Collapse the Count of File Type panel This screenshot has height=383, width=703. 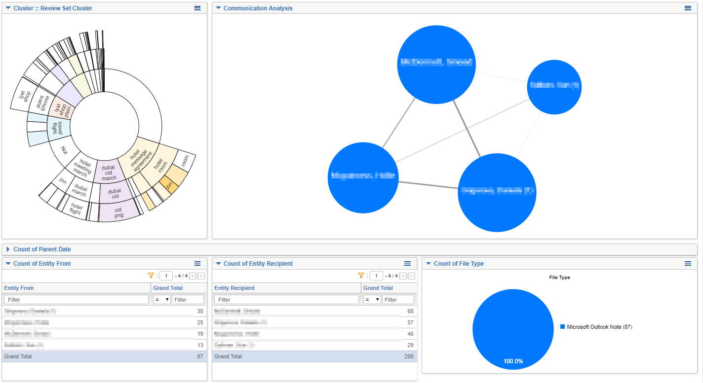[x=429, y=264]
